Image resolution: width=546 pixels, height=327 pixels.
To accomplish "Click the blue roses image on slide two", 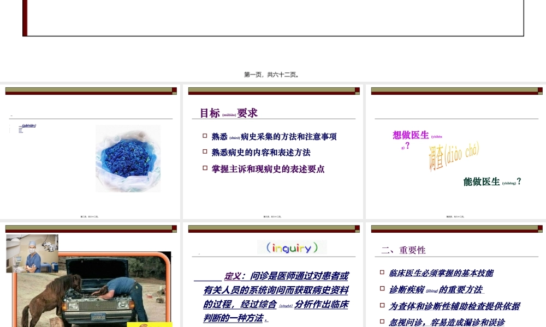I will (128, 159).
